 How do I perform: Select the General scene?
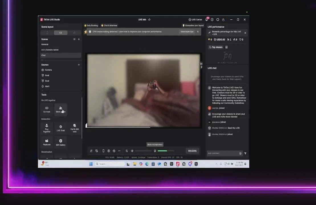pos(61,44)
